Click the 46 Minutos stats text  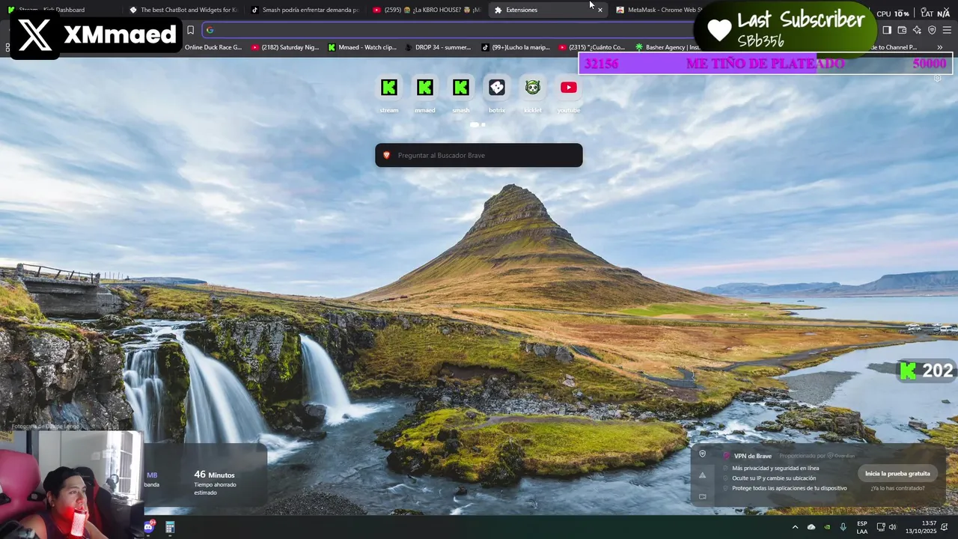214,475
